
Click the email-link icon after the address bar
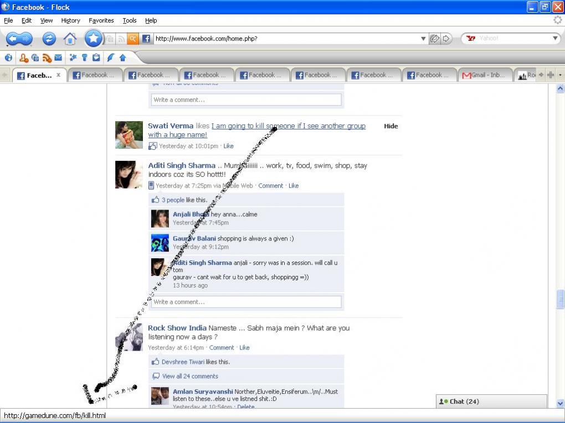pos(435,39)
